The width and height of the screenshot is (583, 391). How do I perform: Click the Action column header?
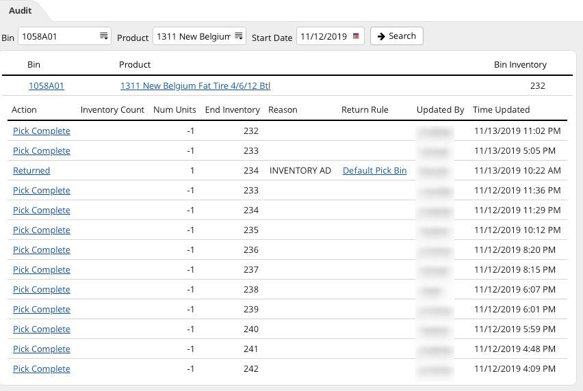25,109
